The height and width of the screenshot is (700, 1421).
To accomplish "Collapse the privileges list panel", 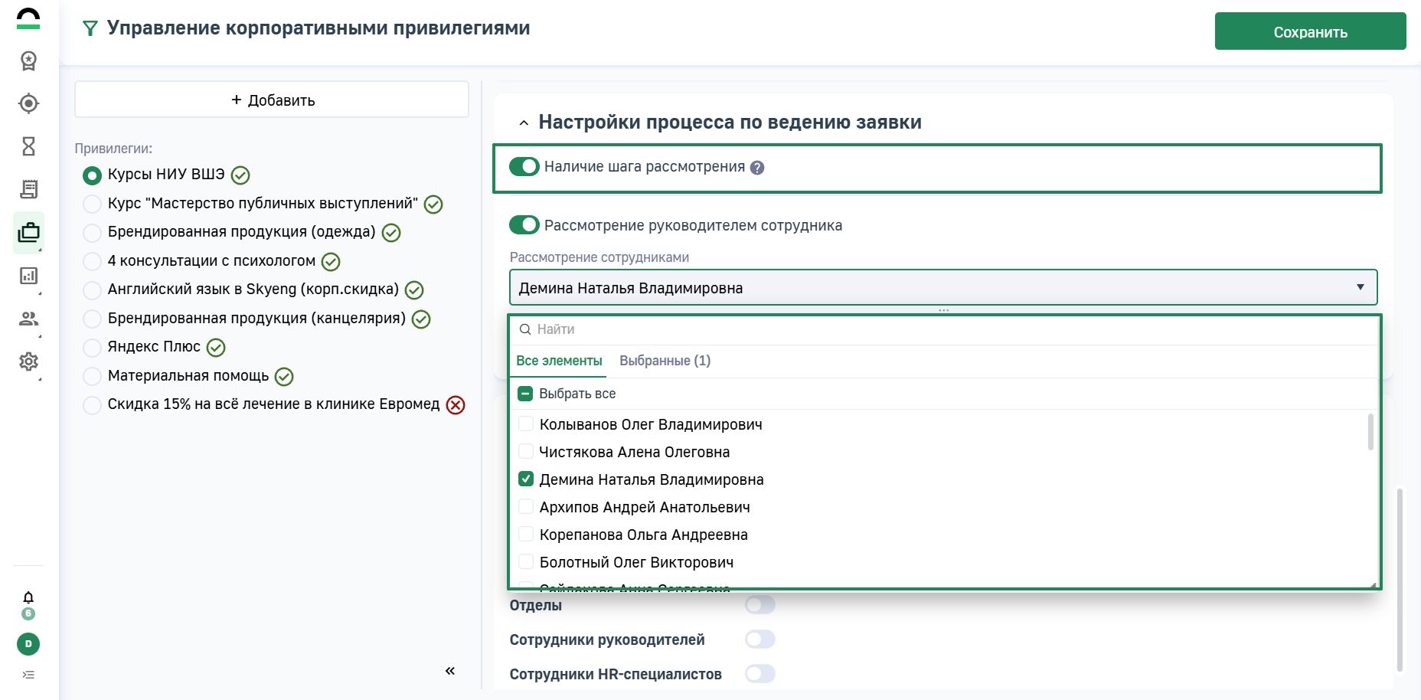I will point(450,671).
